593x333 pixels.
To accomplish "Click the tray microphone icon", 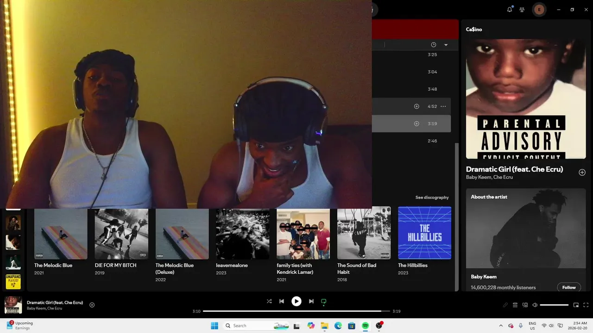I will [x=521, y=326].
